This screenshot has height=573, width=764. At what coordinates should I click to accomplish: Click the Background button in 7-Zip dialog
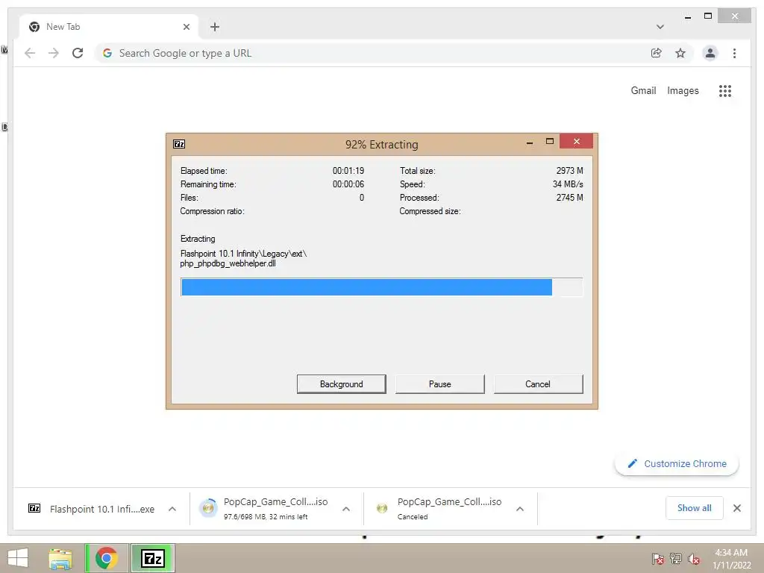[x=341, y=384]
